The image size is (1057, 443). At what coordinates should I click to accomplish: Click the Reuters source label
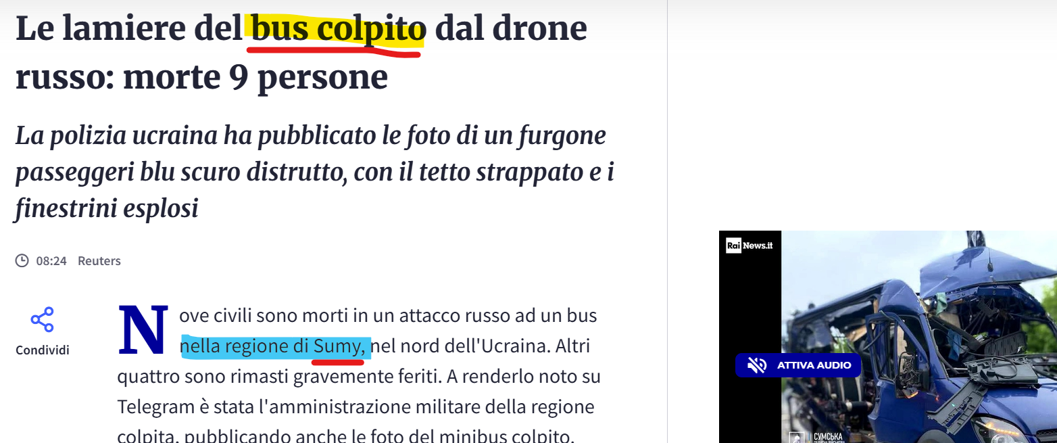click(x=99, y=261)
